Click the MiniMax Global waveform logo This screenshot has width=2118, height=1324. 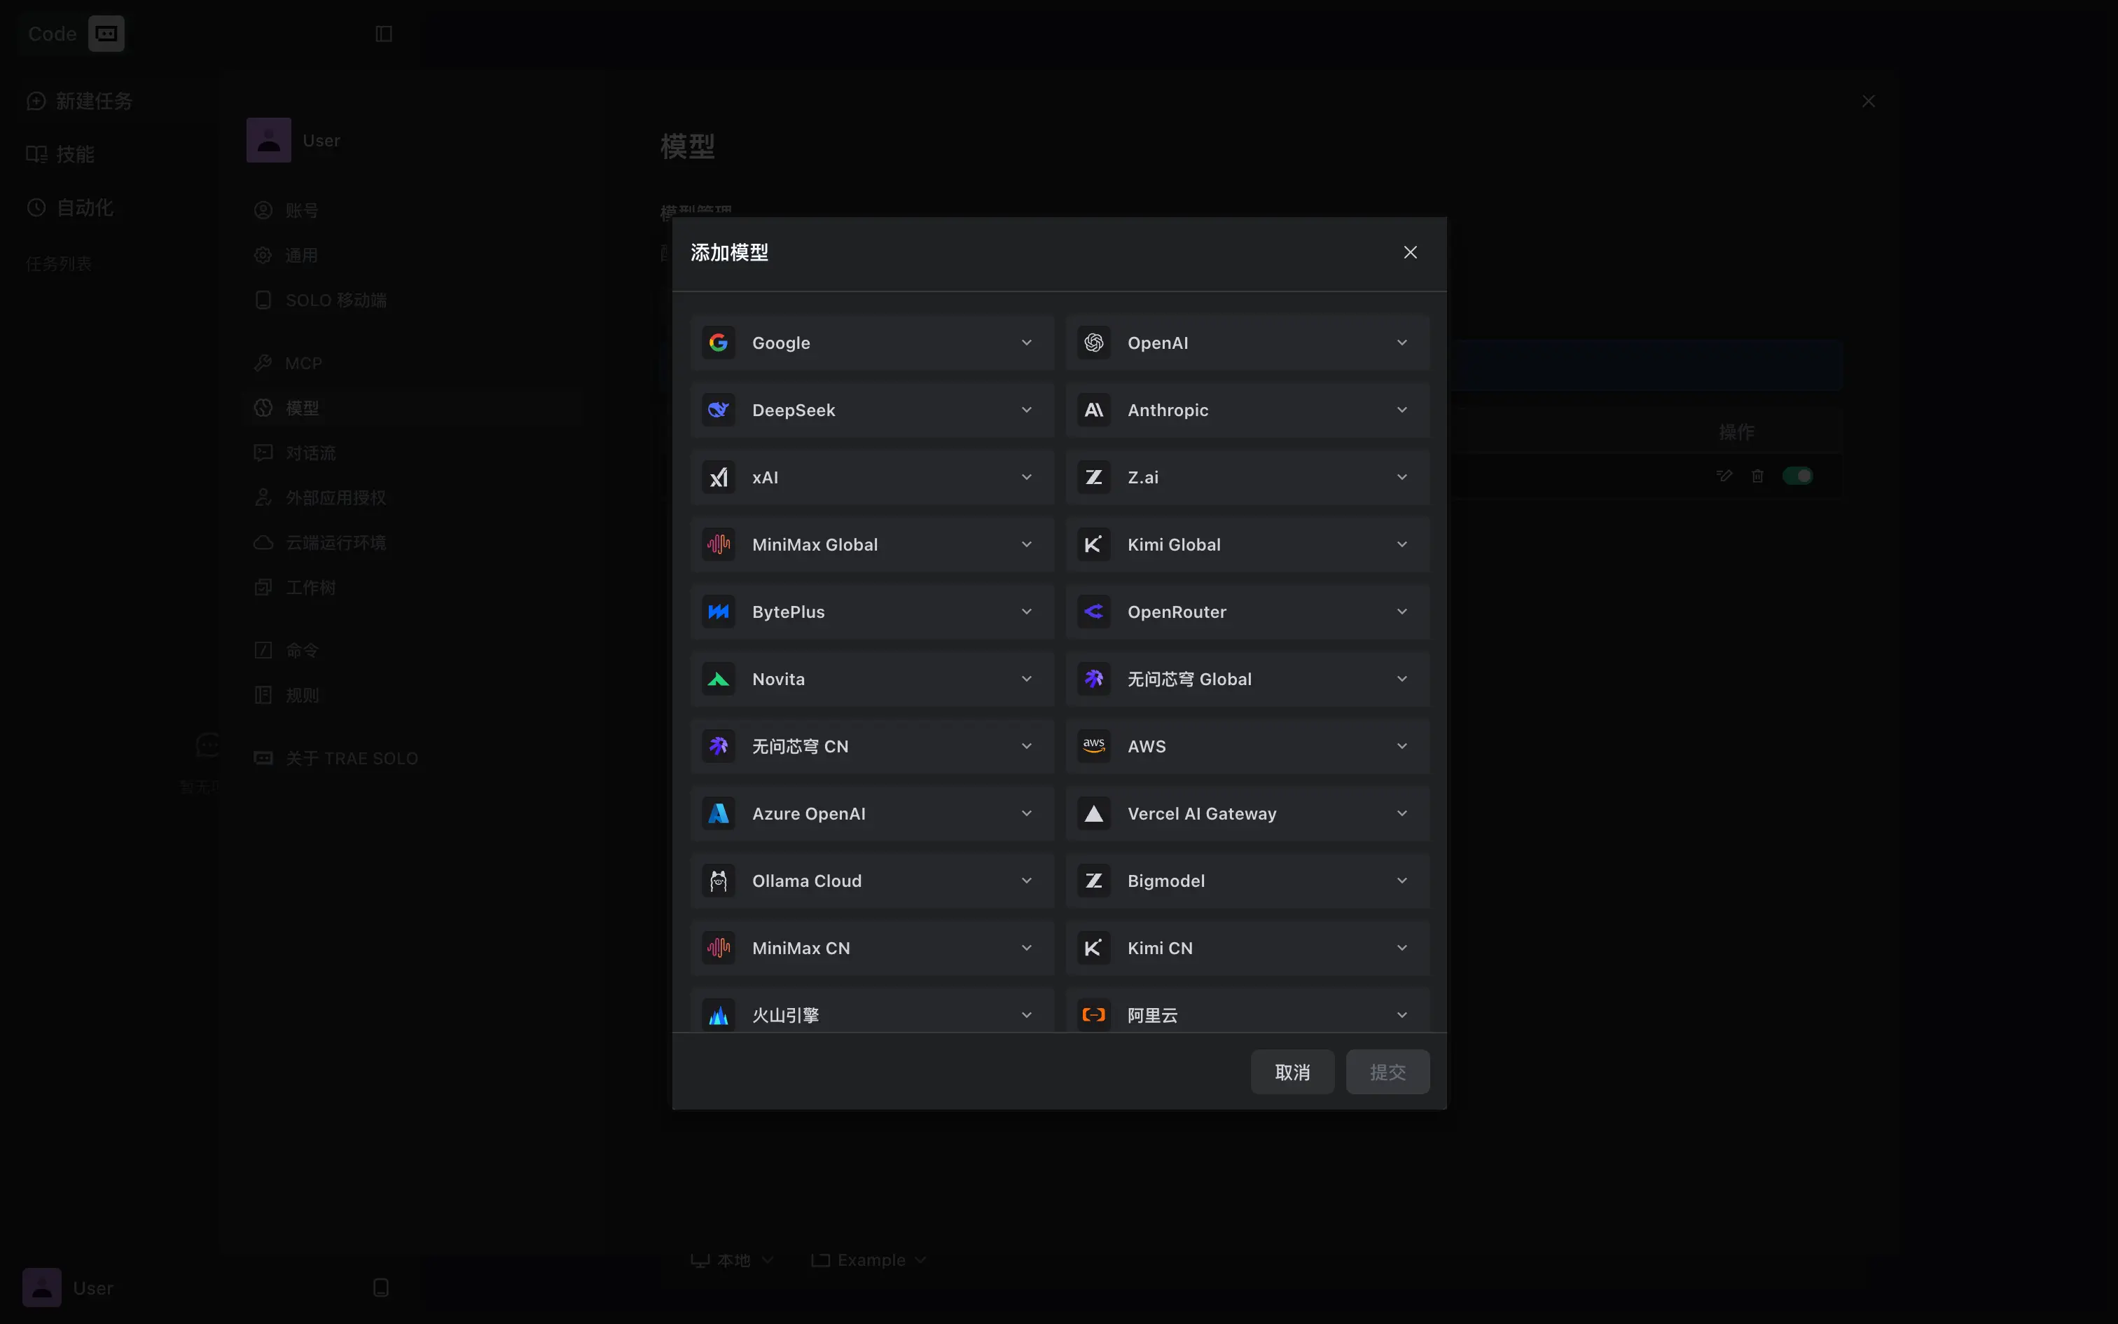719,545
